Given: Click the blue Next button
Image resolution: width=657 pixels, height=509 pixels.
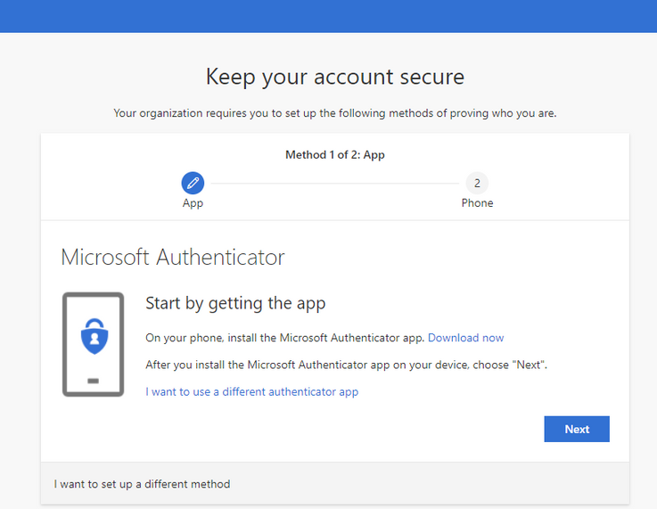Looking at the screenshot, I should coord(577,429).
